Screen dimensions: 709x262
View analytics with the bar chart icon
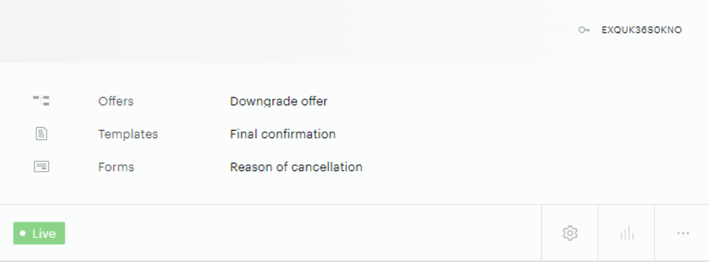(627, 233)
